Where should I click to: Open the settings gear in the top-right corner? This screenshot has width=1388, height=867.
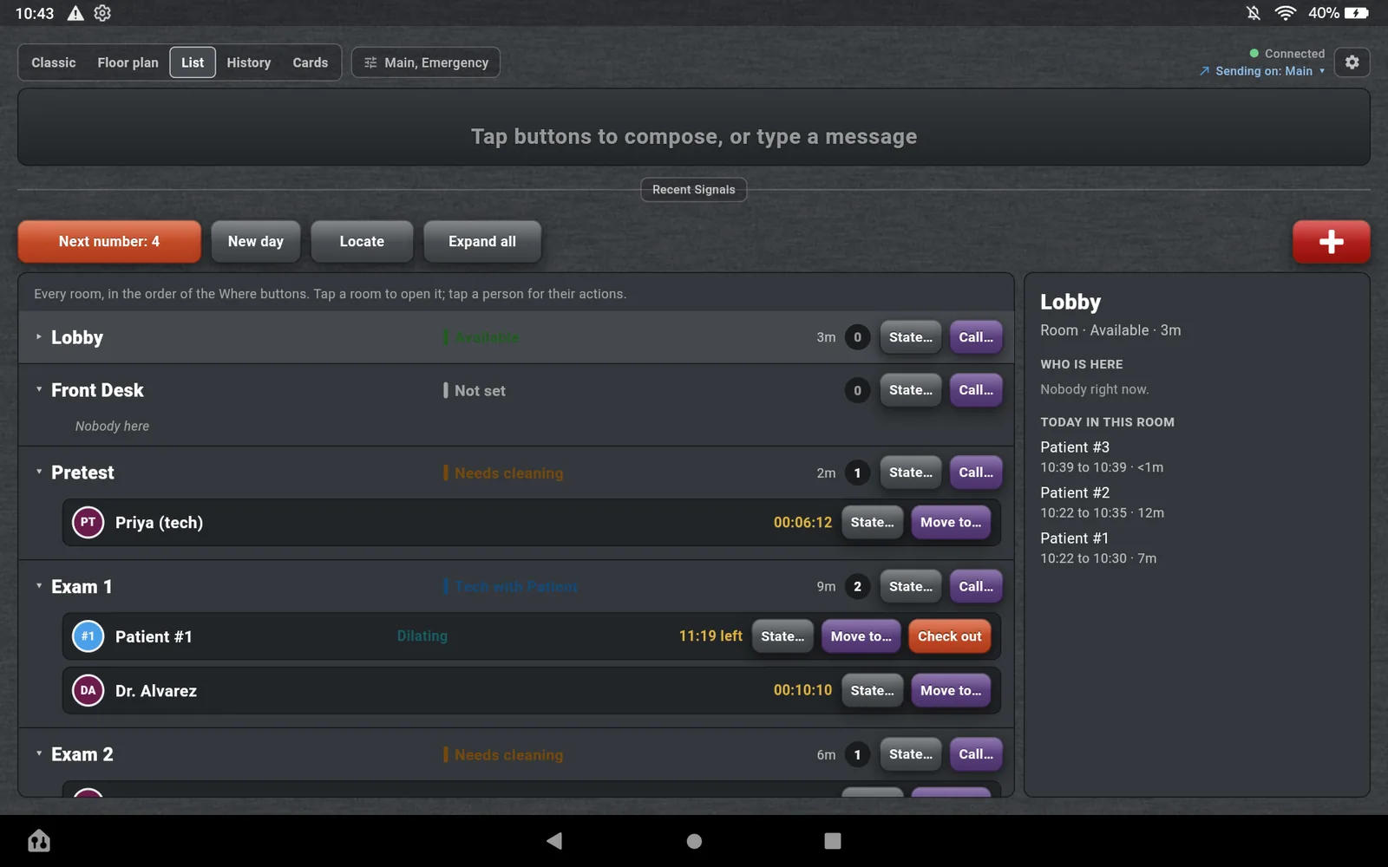(1352, 62)
